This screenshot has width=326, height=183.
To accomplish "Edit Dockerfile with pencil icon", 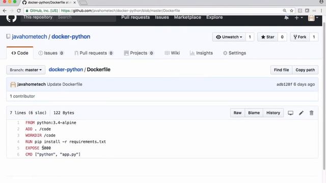I will [301, 113].
